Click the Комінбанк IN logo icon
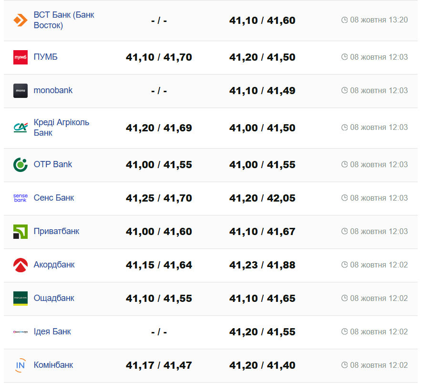 point(21,365)
